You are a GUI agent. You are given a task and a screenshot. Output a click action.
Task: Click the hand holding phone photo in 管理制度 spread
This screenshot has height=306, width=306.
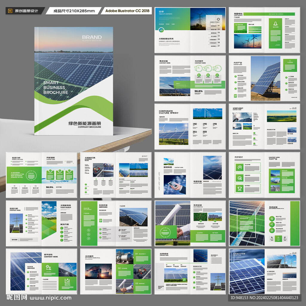(175, 185)
